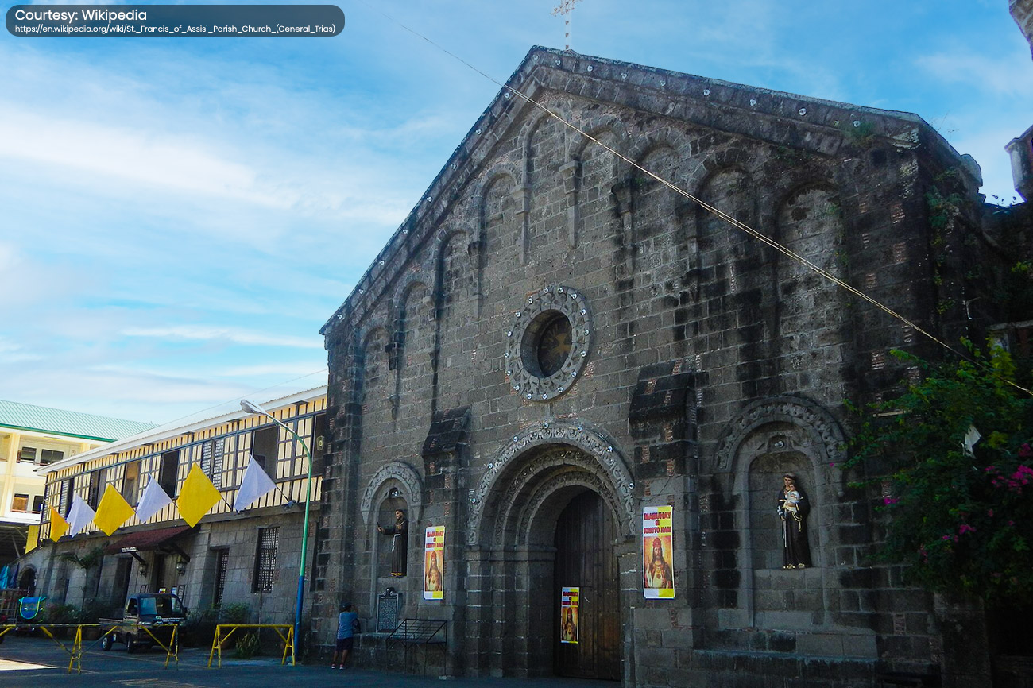Click the "Courtesy: Wikipedia" caption text

click(80, 15)
